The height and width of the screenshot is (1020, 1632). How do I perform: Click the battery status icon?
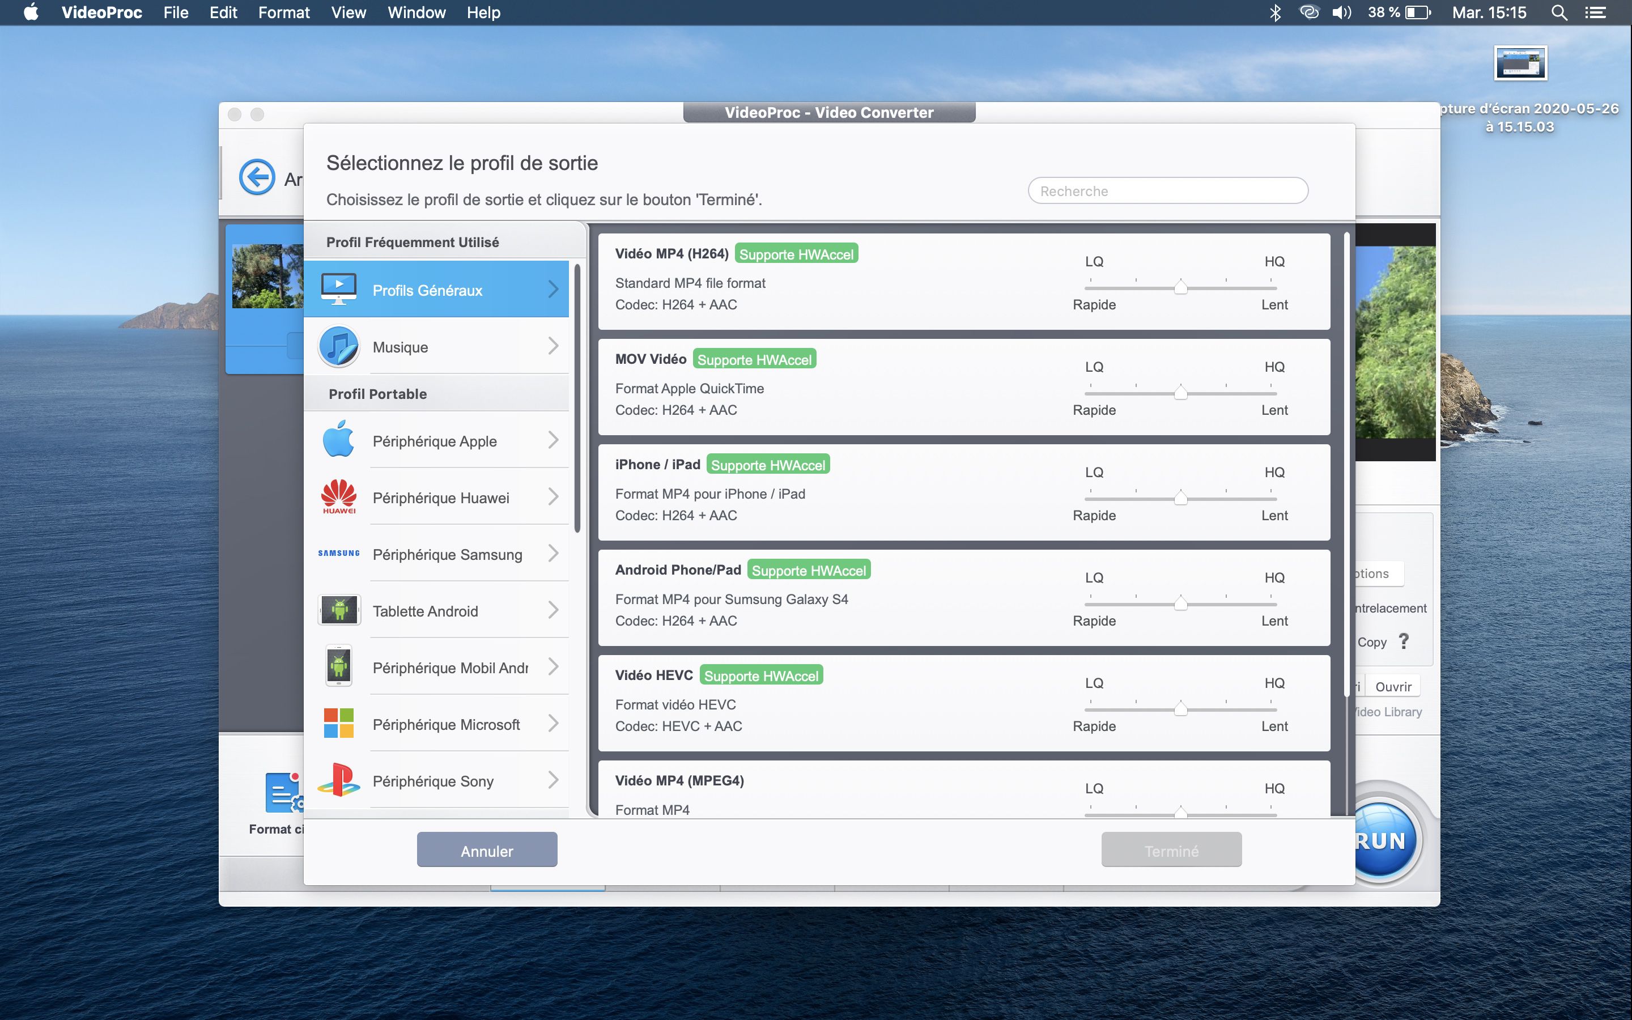click(1418, 12)
